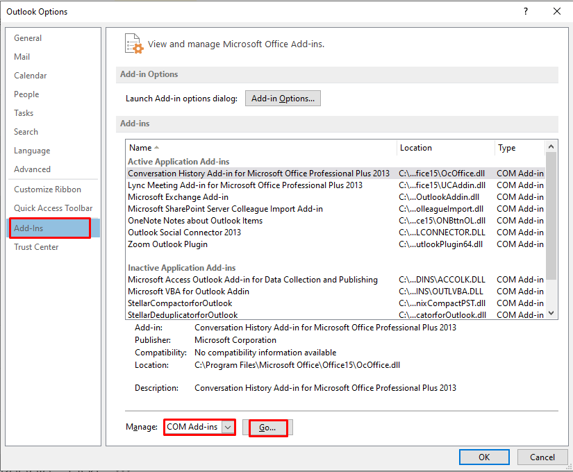
Task: Click the ONBttnOL.dll location cell
Action: pyautogui.click(x=442, y=221)
